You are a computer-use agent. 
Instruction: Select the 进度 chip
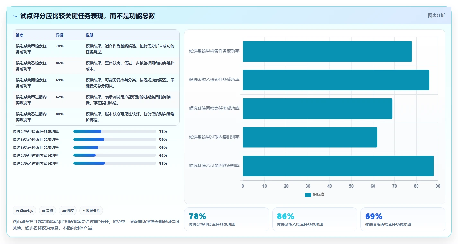pos(68,211)
